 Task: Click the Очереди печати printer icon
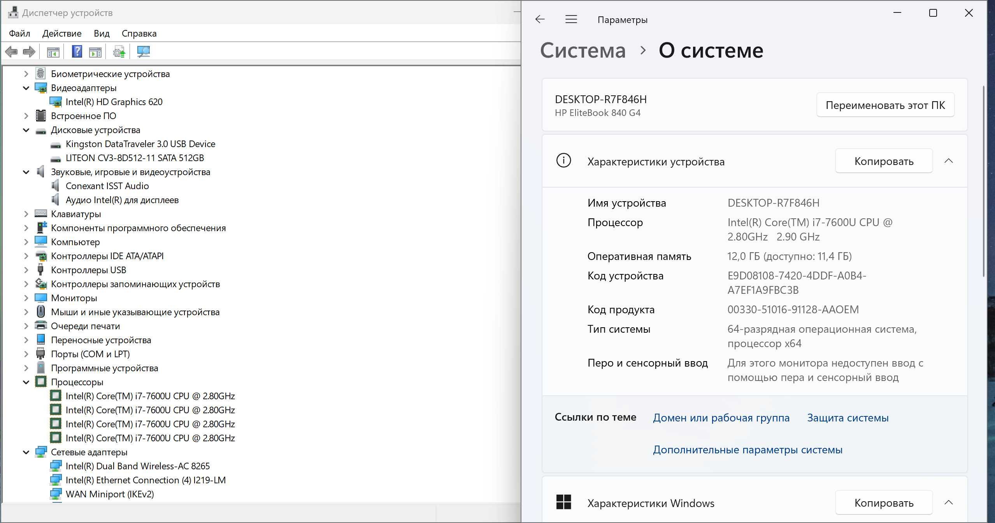(x=40, y=325)
